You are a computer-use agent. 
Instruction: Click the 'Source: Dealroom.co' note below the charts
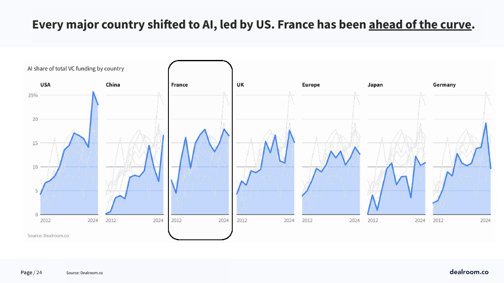coord(48,236)
